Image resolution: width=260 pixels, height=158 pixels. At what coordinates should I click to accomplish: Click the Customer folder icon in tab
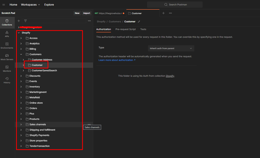point(130,13)
